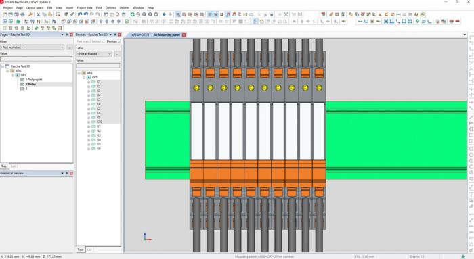Open the Graphical preview panel menu arrow
The image size is (474, 259).
tap(62, 174)
